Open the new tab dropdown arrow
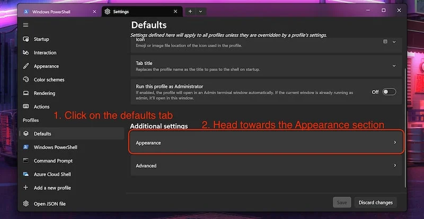The width and height of the screenshot is (424, 219). [200, 12]
